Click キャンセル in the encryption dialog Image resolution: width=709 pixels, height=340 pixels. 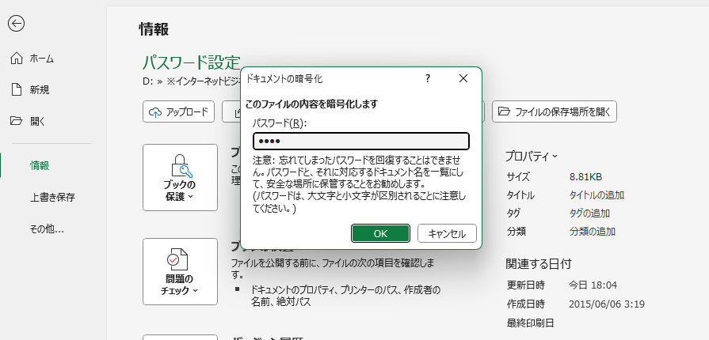(x=447, y=233)
